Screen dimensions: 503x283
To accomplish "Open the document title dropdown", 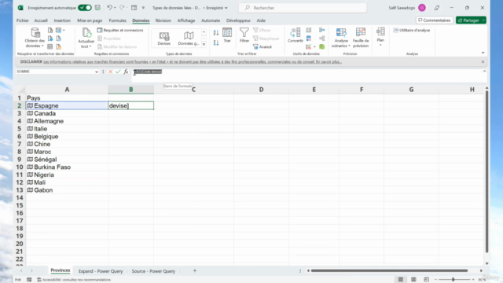I will click(226, 8).
